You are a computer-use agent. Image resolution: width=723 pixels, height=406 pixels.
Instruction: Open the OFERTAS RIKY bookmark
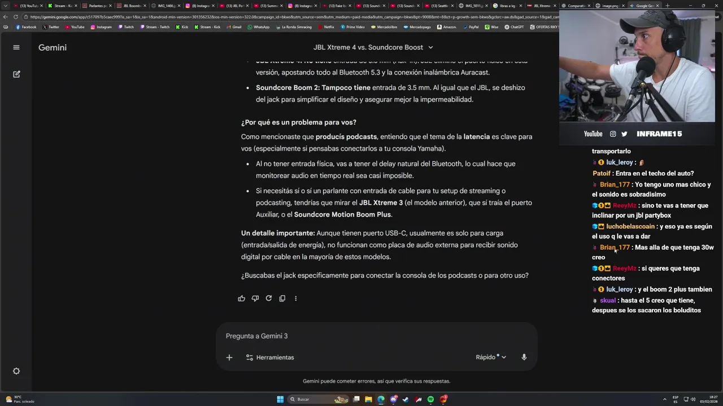(x=543, y=27)
